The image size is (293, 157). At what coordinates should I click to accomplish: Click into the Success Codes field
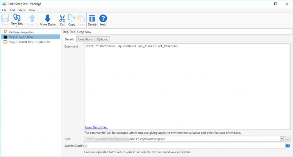tap(185, 146)
